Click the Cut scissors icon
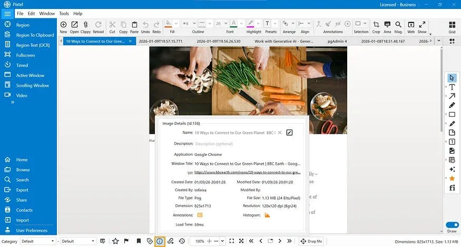This screenshot has height=247, width=461. [x=112, y=24]
